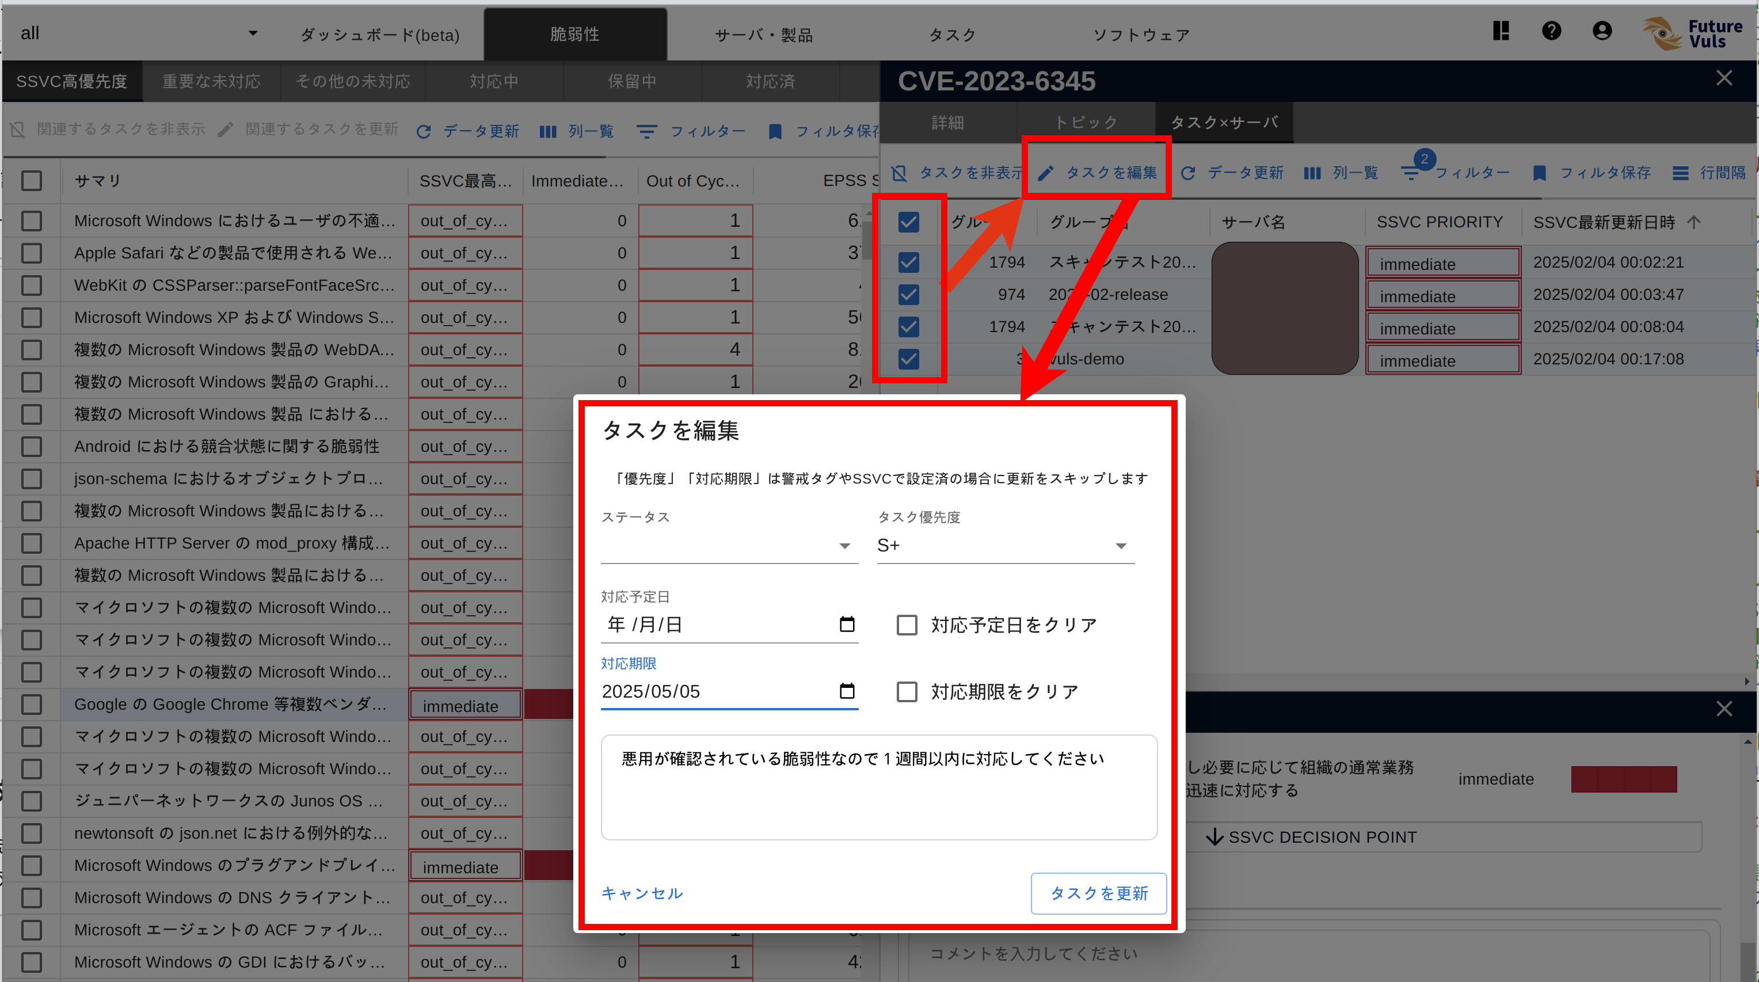Switch to ダッシュボード(beta) tab

tap(380, 35)
